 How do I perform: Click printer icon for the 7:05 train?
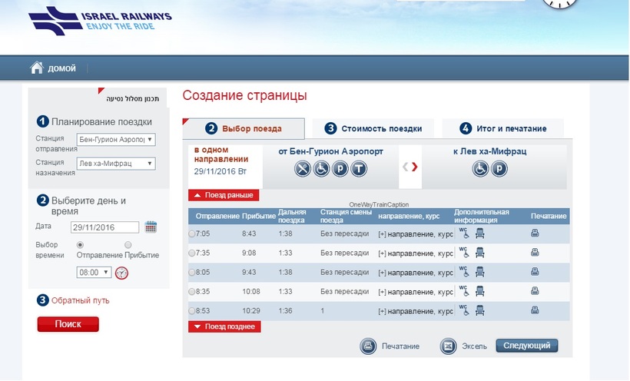[535, 234]
